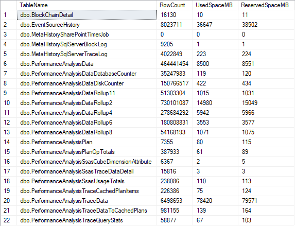Select the dbo.PerformanceAnalysisPlanOpTotals cell
The height and width of the screenshot is (226, 295).
pos(86,152)
